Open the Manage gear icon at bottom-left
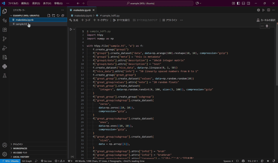278x163 pixels. (5, 154)
